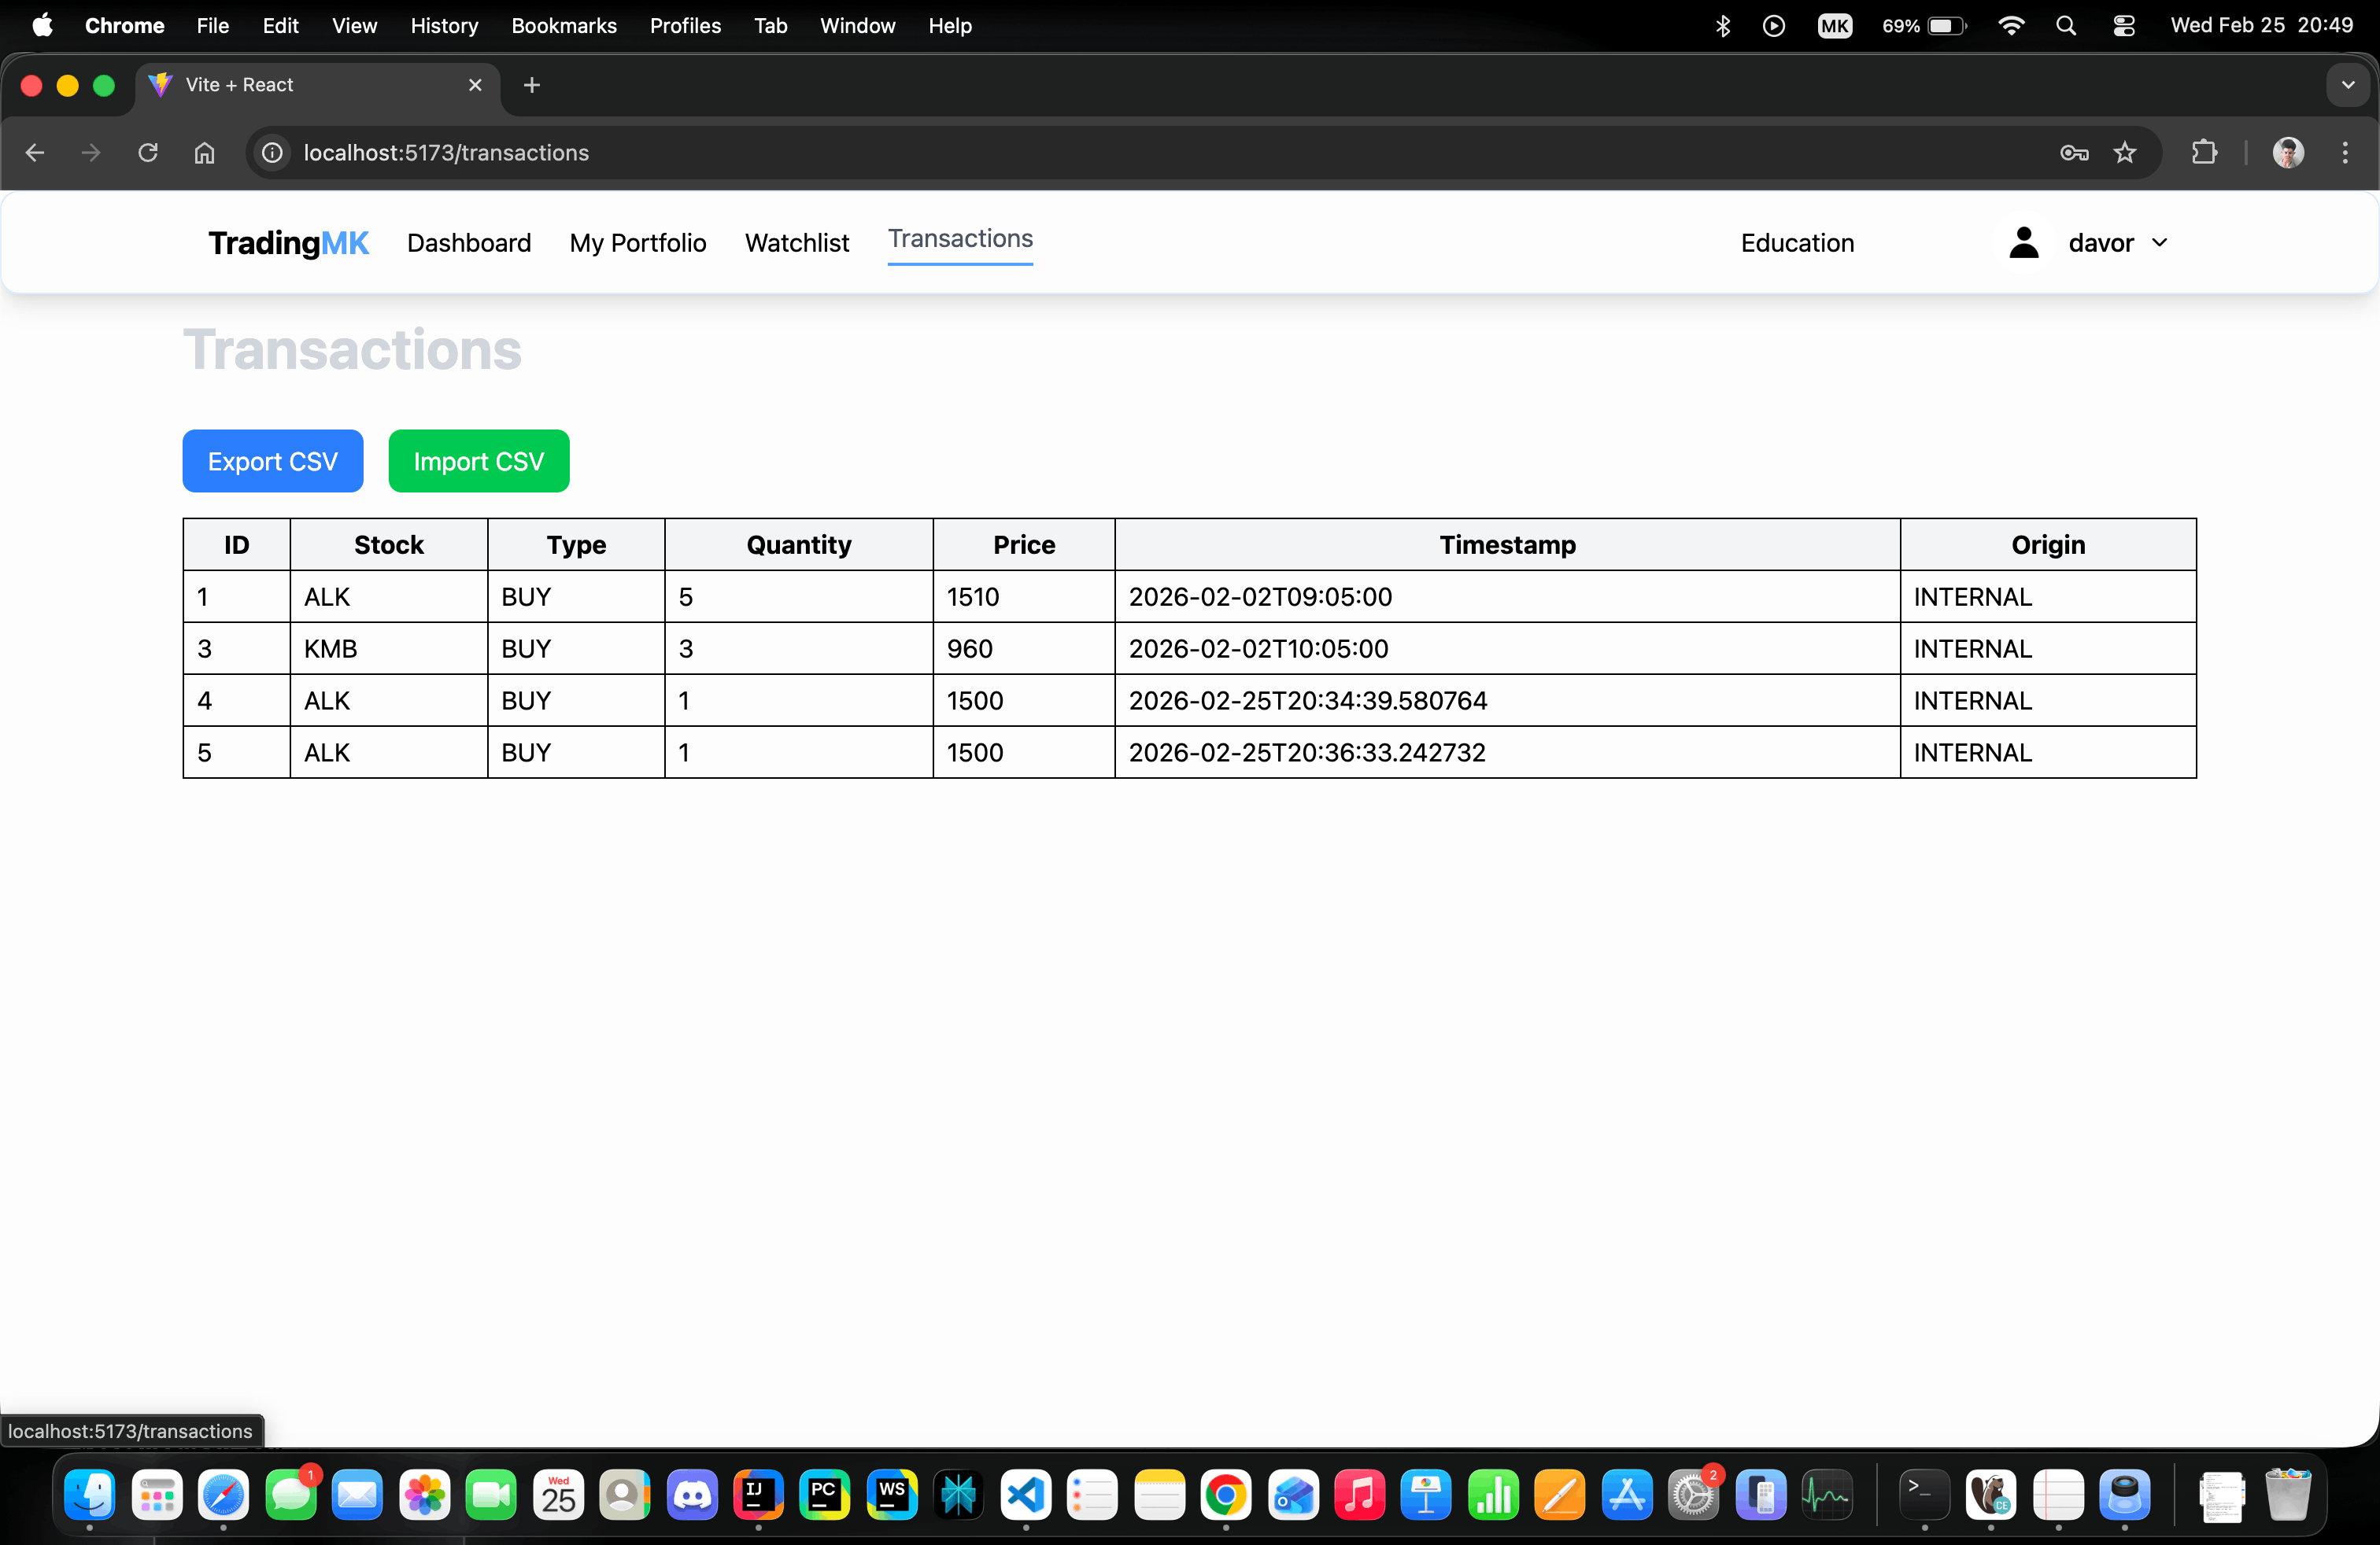Click the Export CSV button

(272, 461)
